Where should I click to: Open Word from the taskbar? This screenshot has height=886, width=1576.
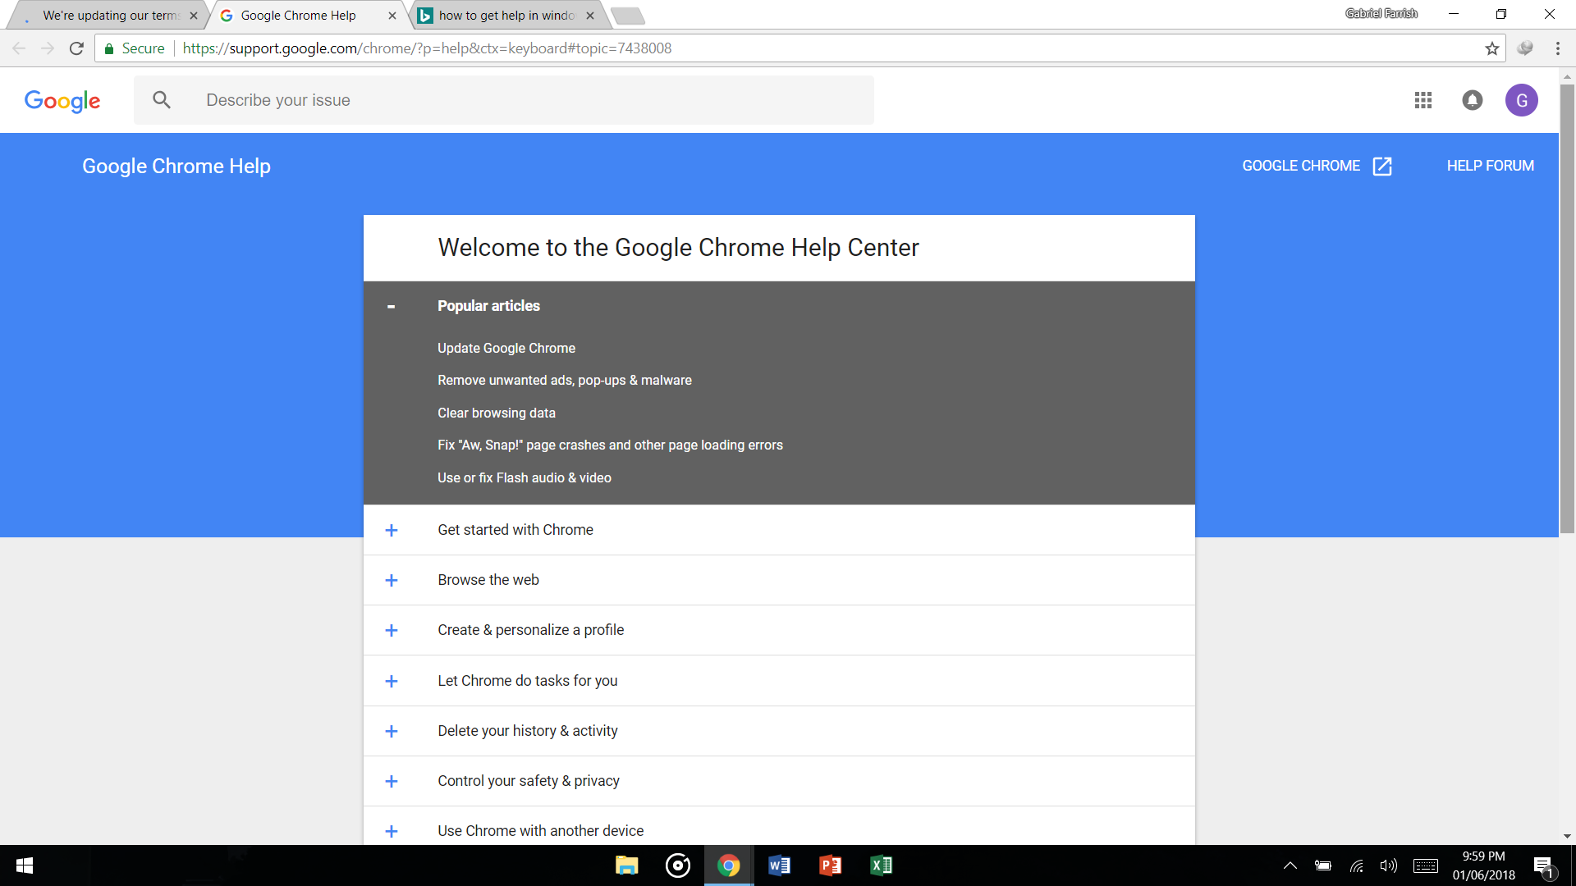780,865
